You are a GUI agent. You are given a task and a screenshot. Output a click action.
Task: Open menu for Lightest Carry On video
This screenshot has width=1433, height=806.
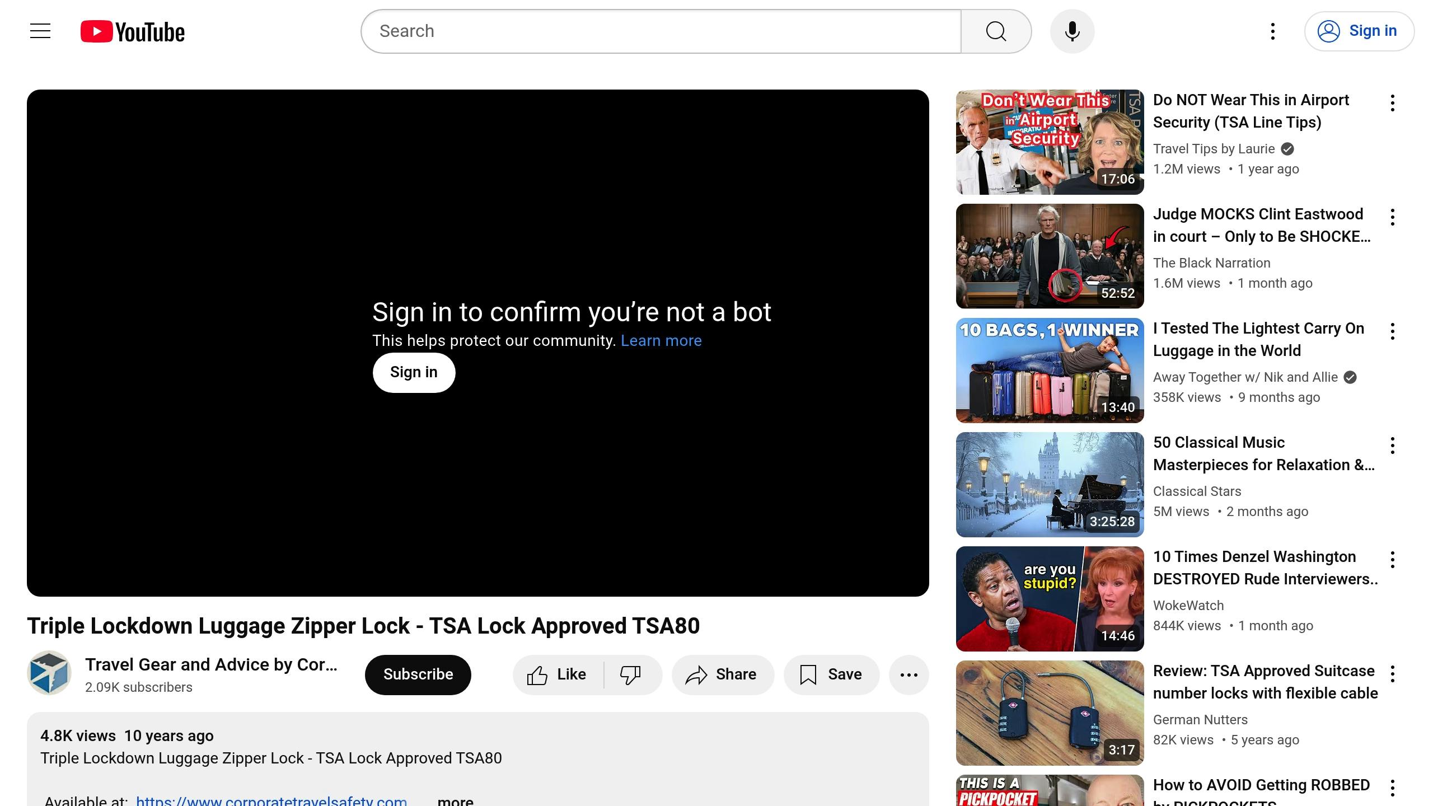tap(1392, 331)
